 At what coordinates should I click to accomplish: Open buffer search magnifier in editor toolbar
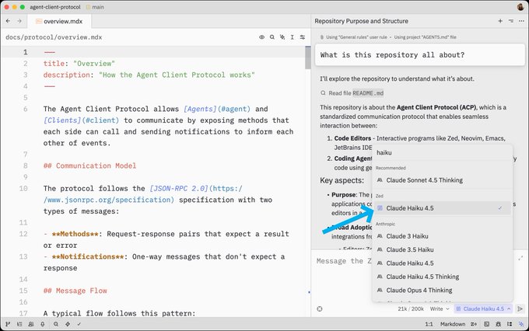coord(272,37)
